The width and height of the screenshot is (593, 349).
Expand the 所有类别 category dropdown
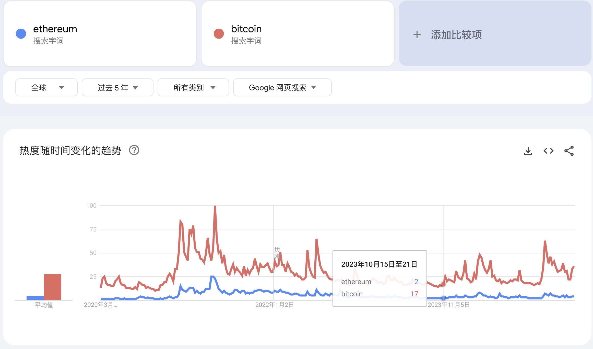[193, 88]
